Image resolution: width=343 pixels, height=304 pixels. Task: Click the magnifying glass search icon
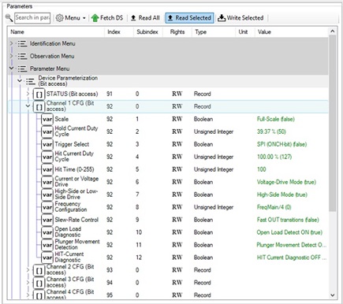coord(9,18)
